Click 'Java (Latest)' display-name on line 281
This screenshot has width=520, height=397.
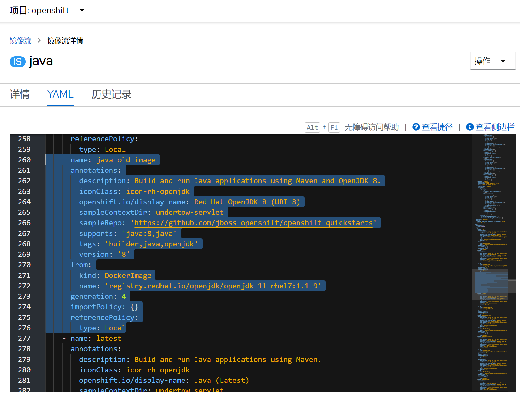point(221,381)
